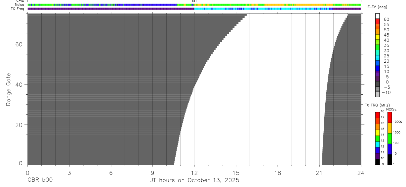Click the black TX FRQ swatch between 10 and 9
The height and width of the screenshot is (187, 406).
(x=377, y=162)
